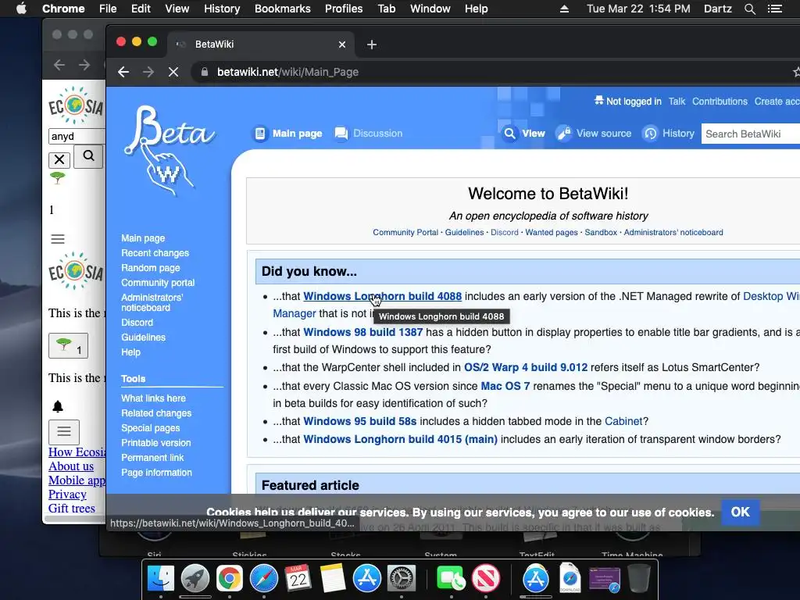Click the lock icon in address bar
This screenshot has height=600, width=800.
tap(205, 72)
